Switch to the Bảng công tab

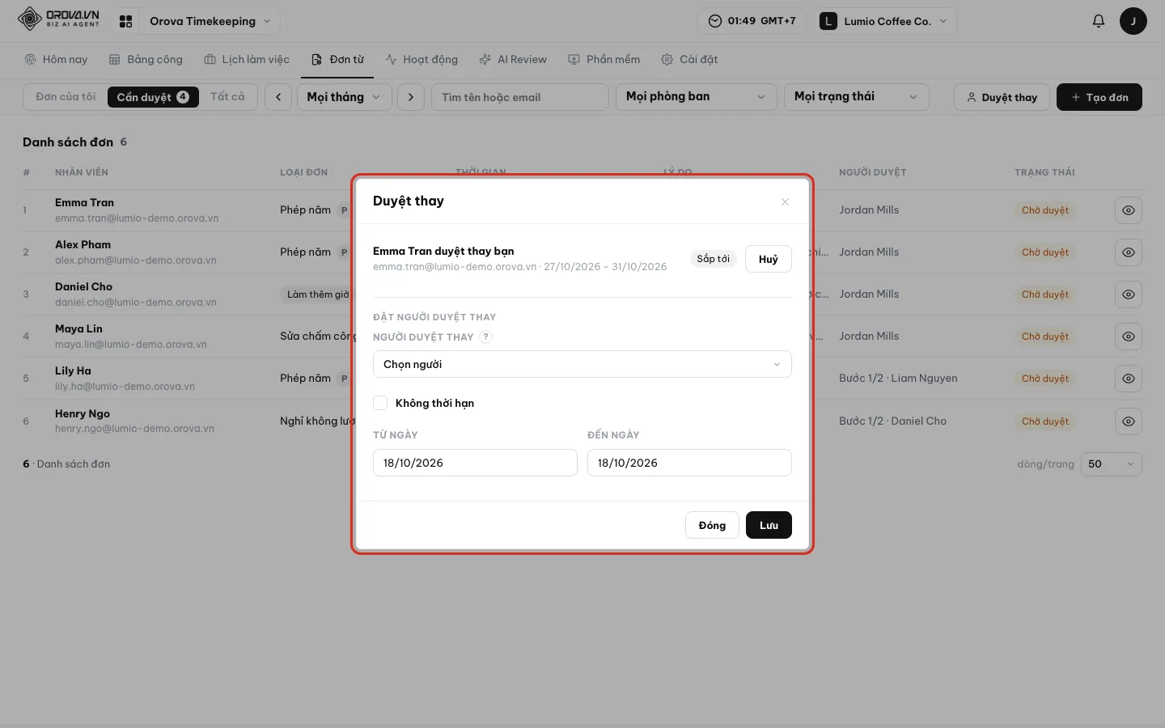click(146, 60)
